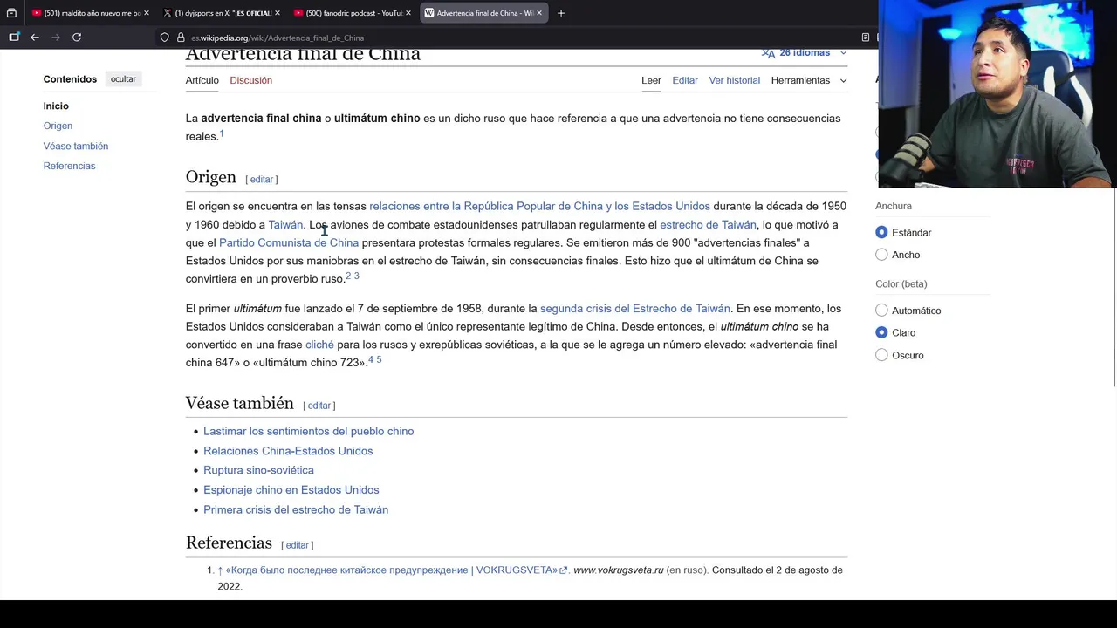Open Primera crisis del estrecho de Taiwán link
The width and height of the screenshot is (1117, 628).
[296, 509]
